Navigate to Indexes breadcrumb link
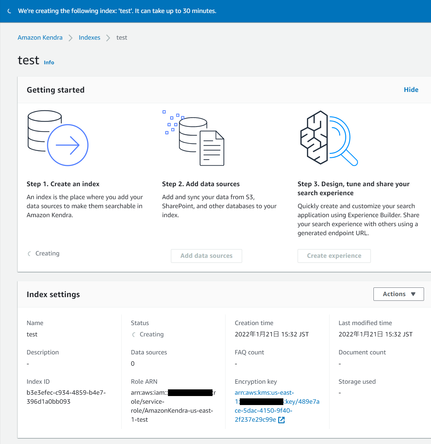This screenshot has height=444, width=431. click(89, 38)
